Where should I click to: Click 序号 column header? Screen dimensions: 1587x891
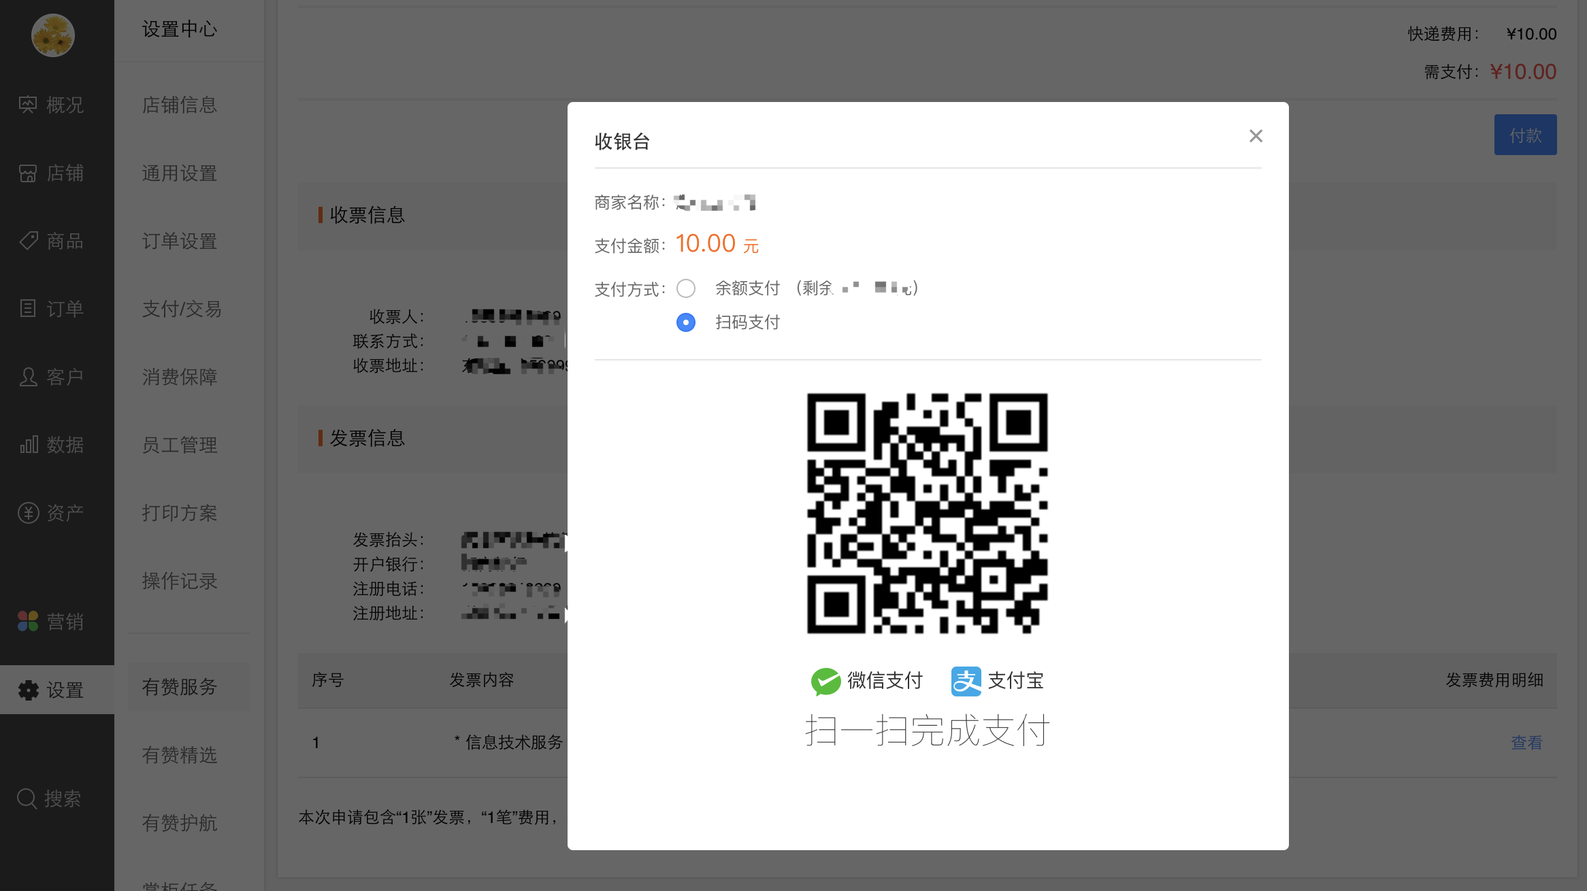tap(328, 680)
